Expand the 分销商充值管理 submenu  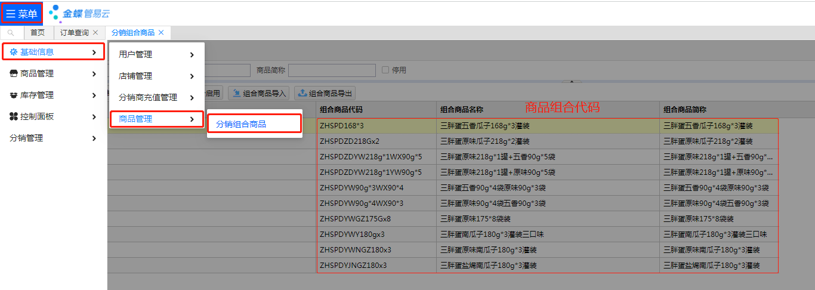pyautogui.click(x=192, y=98)
